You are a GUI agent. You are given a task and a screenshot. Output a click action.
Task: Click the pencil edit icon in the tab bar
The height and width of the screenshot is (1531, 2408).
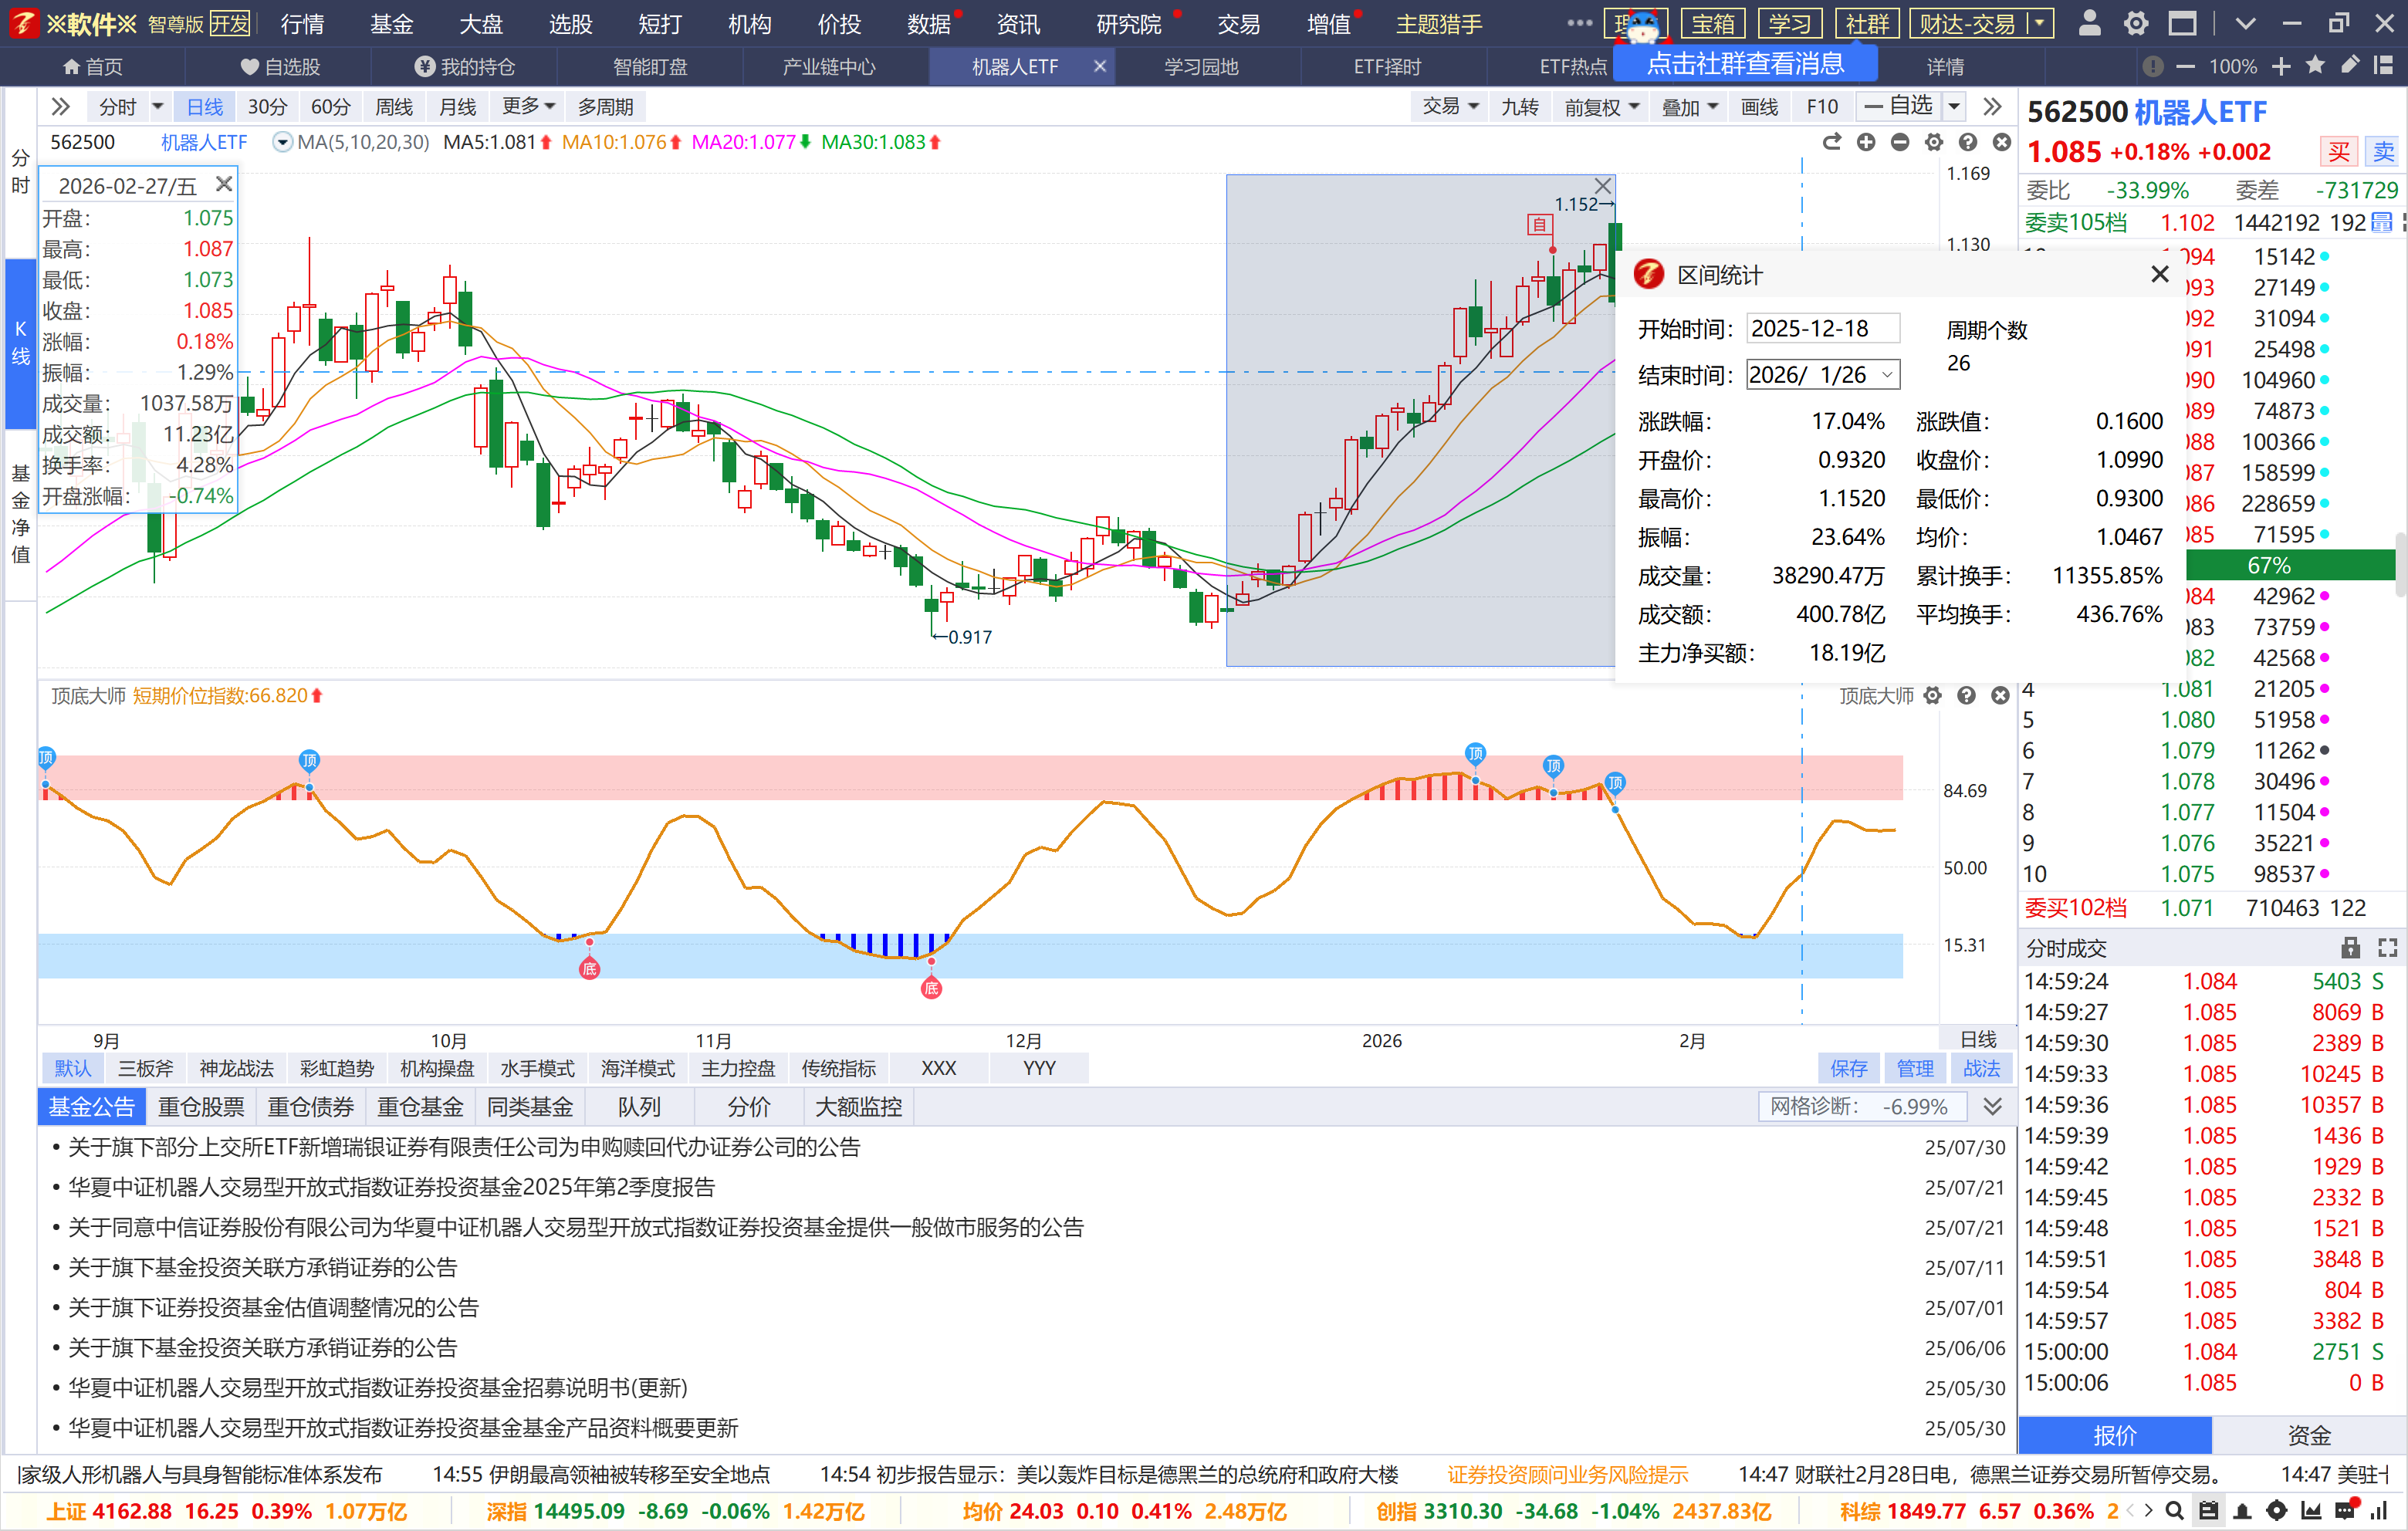click(x=2350, y=66)
